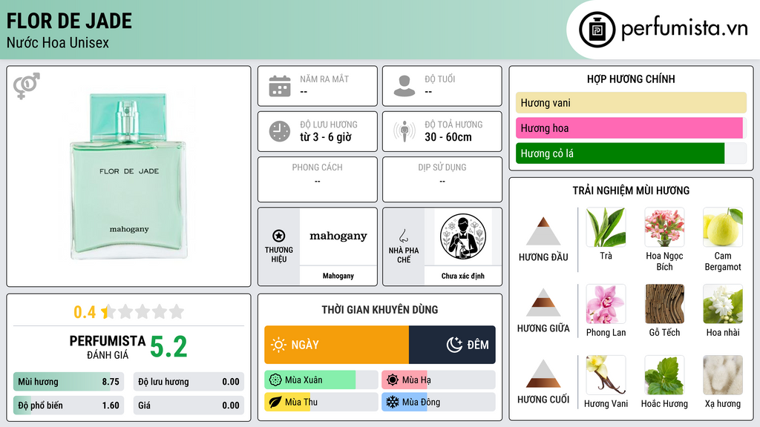Click the Gỗ Tếch wood image
Image resolution: width=760 pixels, height=427 pixels.
pyautogui.click(x=664, y=304)
